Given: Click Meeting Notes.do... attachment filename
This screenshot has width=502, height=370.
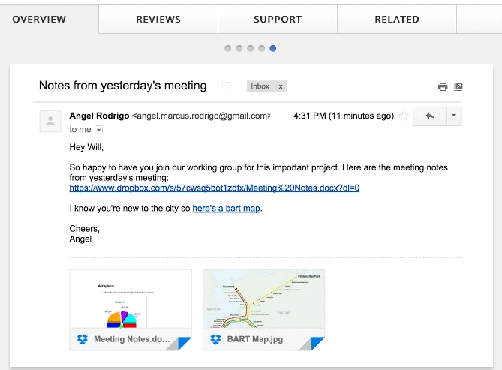Looking at the screenshot, I should [132, 339].
